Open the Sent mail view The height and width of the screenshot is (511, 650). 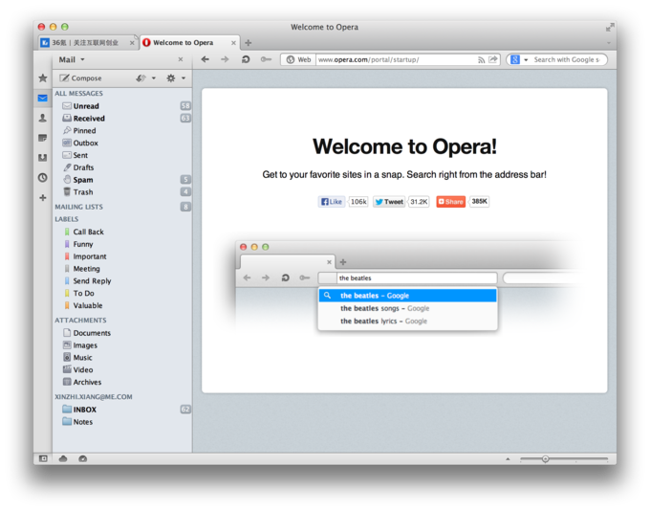(122, 155)
